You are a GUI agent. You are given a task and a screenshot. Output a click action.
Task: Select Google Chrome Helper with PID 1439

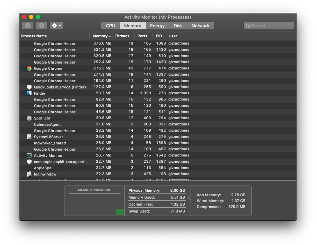click(158, 62)
